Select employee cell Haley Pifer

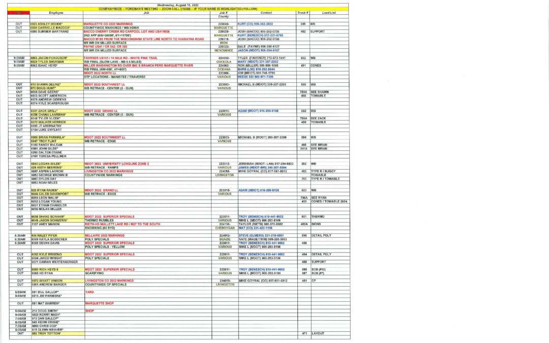[57, 236]
